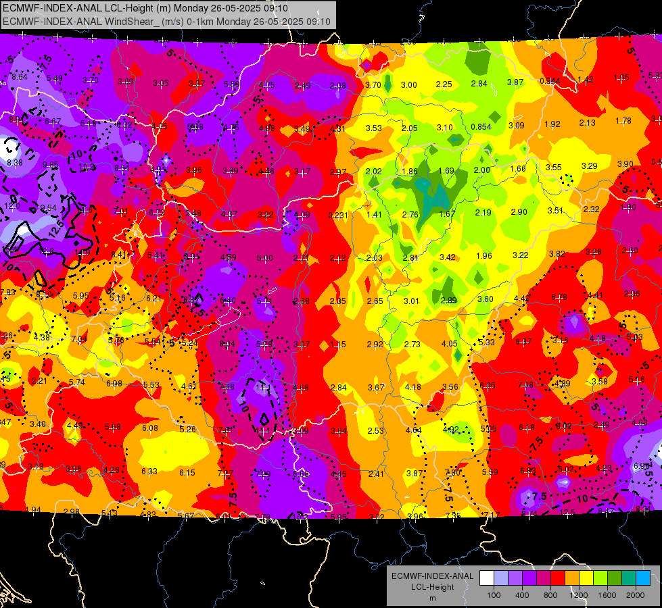This screenshot has height=608, width=662.
Task: Click the 800 legend tick label
Action: coord(550,595)
